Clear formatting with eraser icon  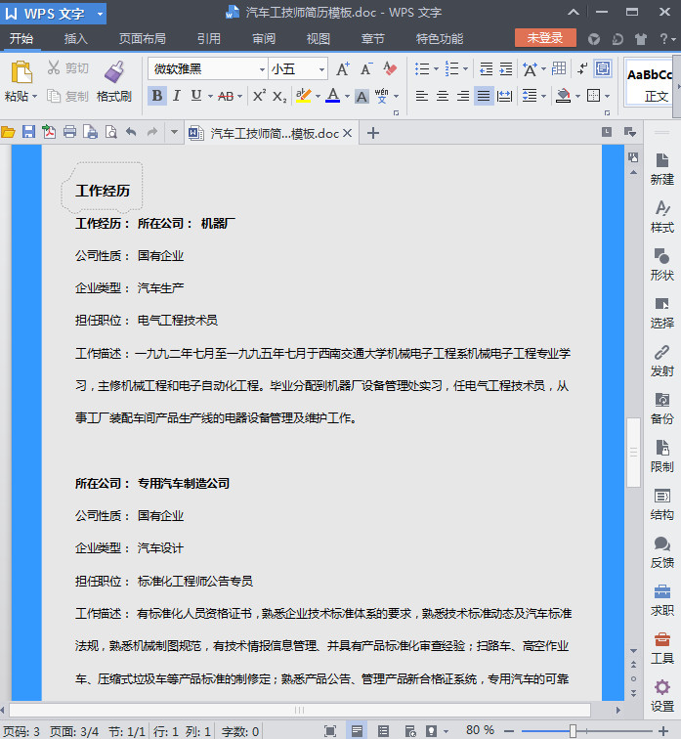[390, 69]
